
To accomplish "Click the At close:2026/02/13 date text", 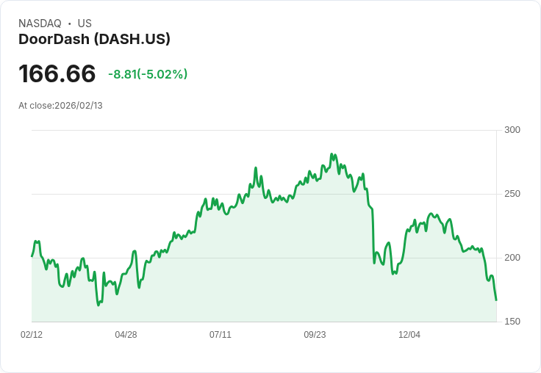I will (x=60, y=106).
